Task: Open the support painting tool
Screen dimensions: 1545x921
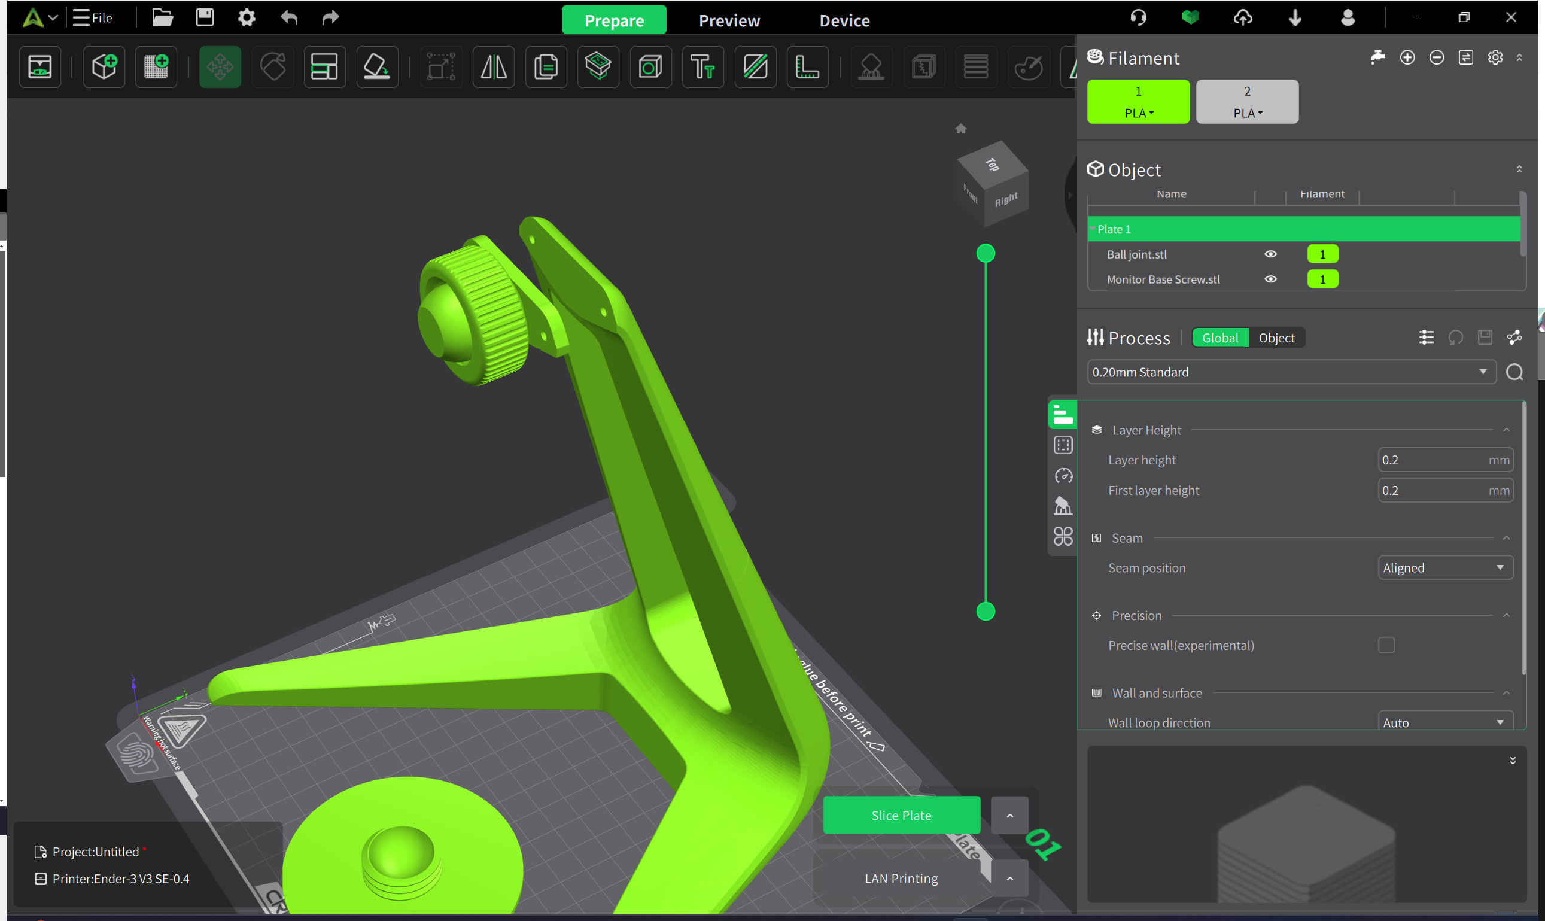Action: (871, 66)
